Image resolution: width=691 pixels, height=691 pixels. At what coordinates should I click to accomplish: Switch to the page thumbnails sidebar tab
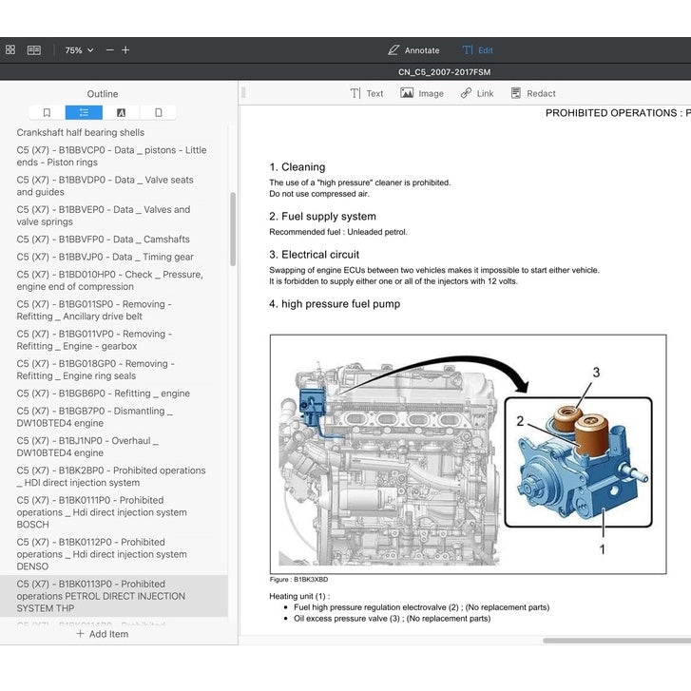click(158, 113)
